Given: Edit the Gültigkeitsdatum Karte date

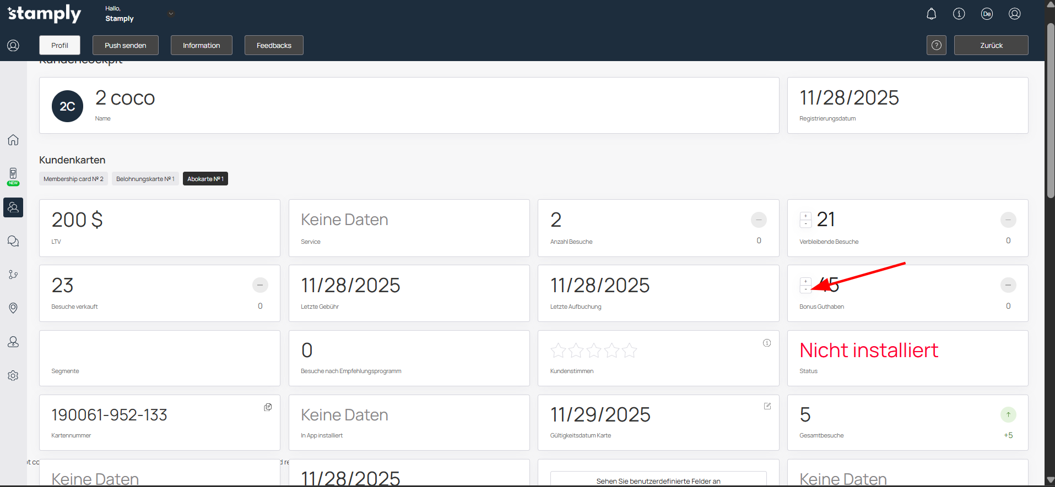Looking at the screenshot, I should pyautogui.click(x=767, y=406).
